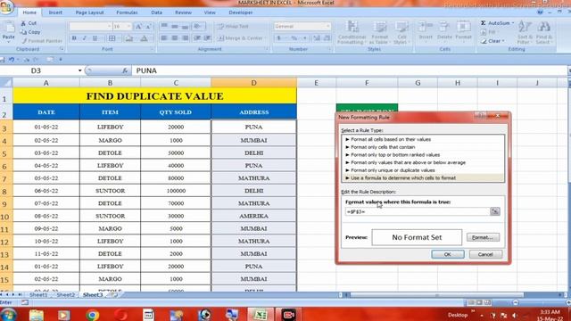
Task: Open the Number format dropdown
Action: click(327, 26)
